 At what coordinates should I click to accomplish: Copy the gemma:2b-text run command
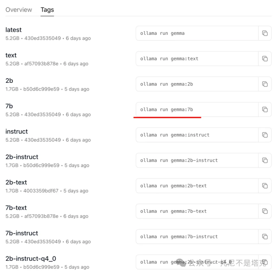click(x=265, y=186)
